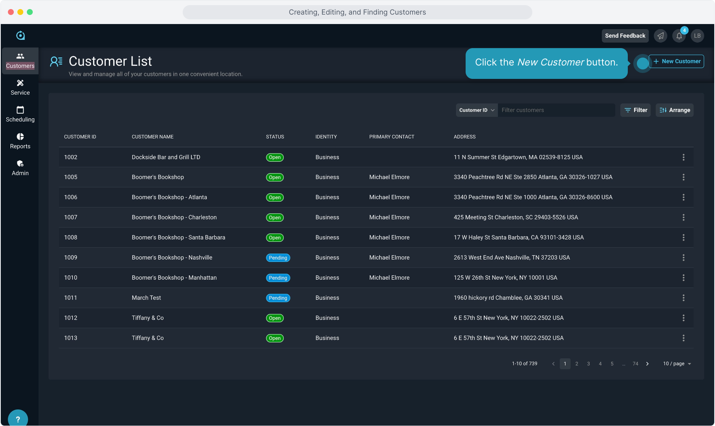Screen dimensions: 715x426
Task: Open the Service section in sidebar
Action: 20,87
